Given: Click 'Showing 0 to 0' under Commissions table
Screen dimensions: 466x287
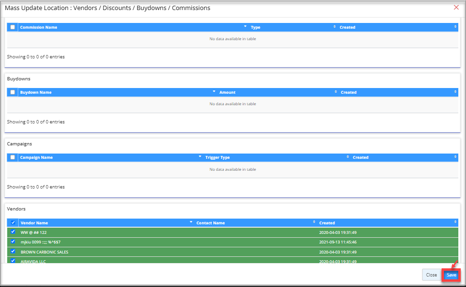Looking at the screenshot, I should pos(36,56).
